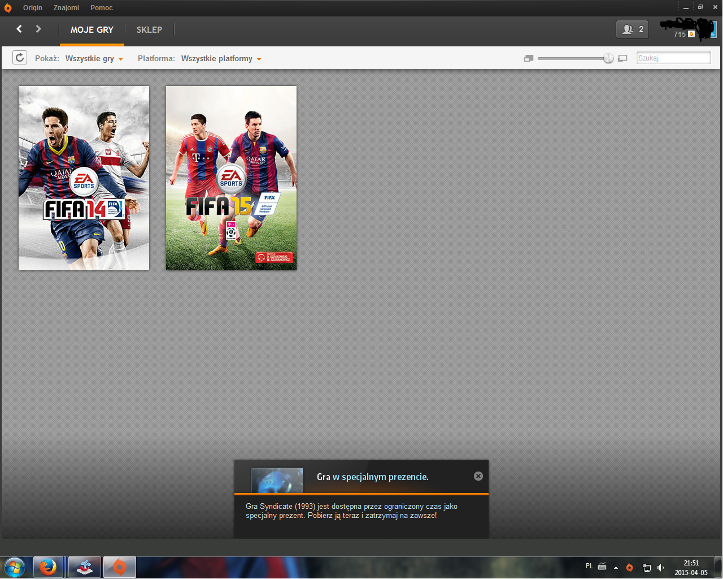Image resolution: width=723 pixels, height=579 pixels.
Task: Open the 'w specjalnym prezencie' link
Action: click(x=380, y=477)
